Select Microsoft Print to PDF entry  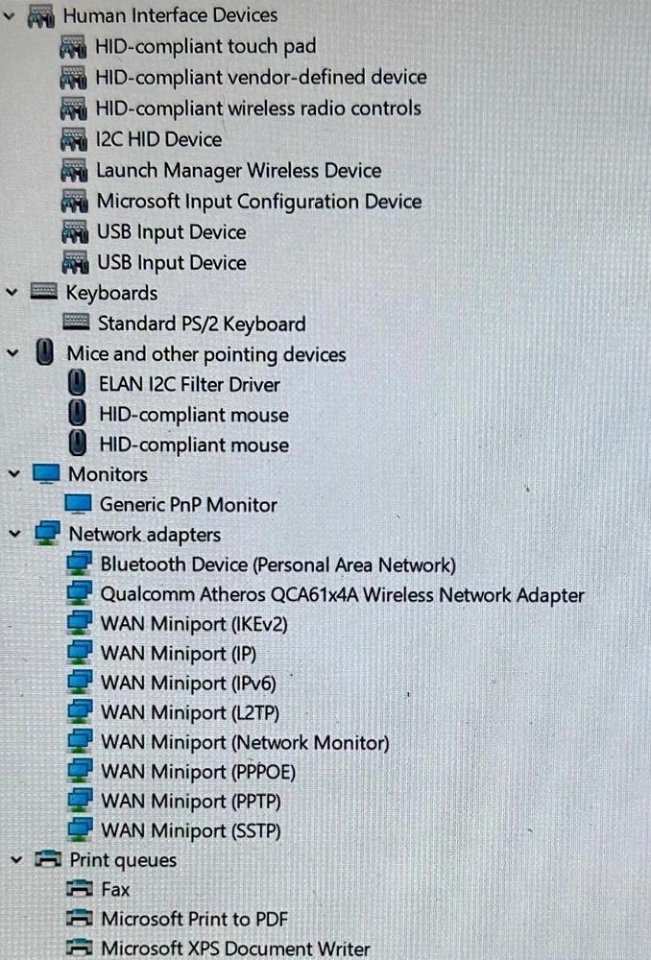tap(195, 919)
